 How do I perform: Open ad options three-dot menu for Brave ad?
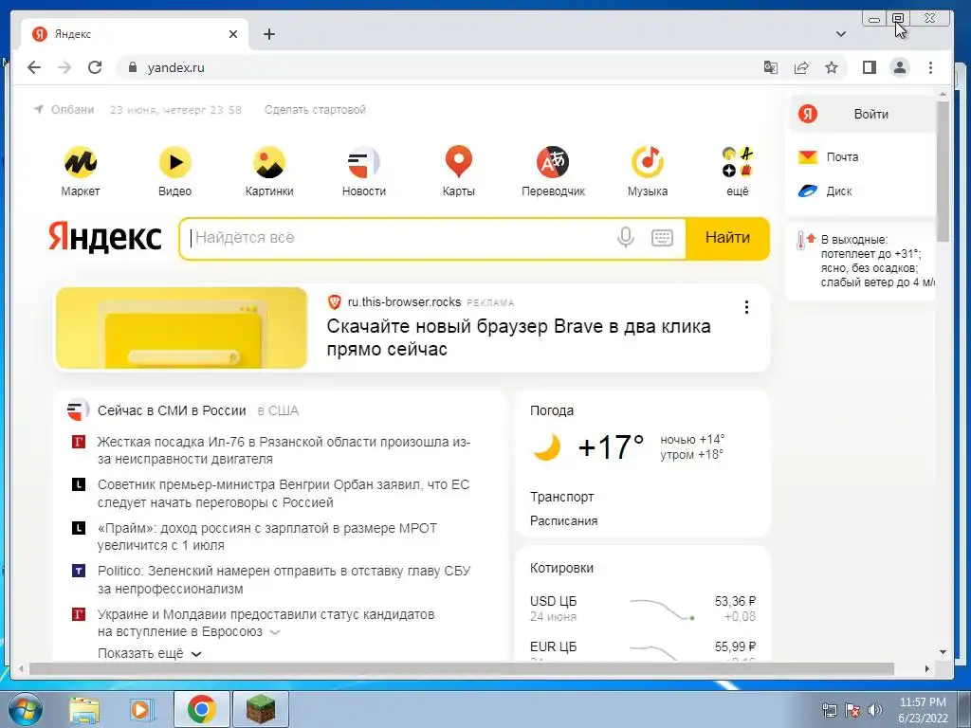(x=747, y=307)
